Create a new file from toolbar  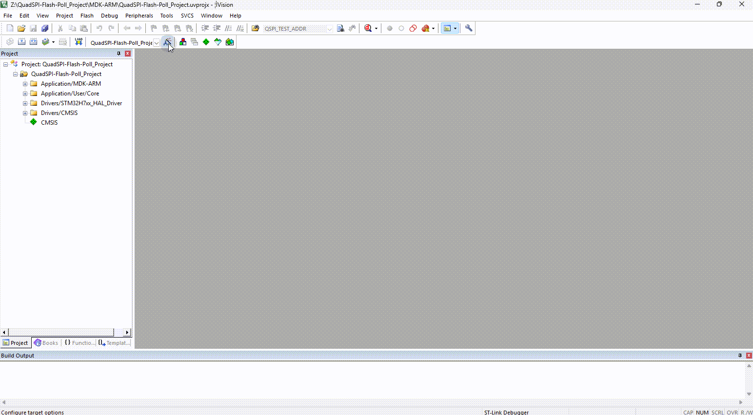click(10, 28)
